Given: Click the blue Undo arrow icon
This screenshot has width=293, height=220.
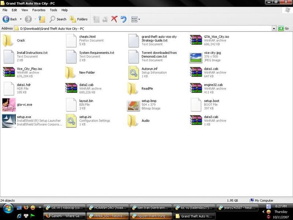Looking at the screenshot, I should [x=123, y=19].
